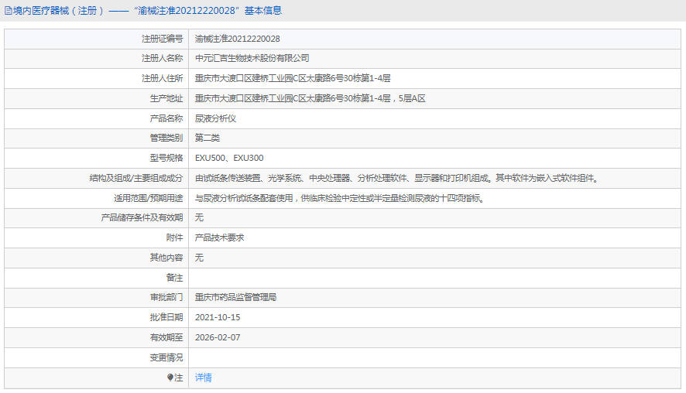Image resolution: width=686 pixels, height=393 pixels.
Task: Select expiry date 2026-02-07
Action: 218,338
